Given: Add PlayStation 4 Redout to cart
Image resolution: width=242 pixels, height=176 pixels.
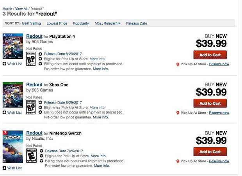Looking at the screenshot, I should pyautogui.click(x=210, y=55).
